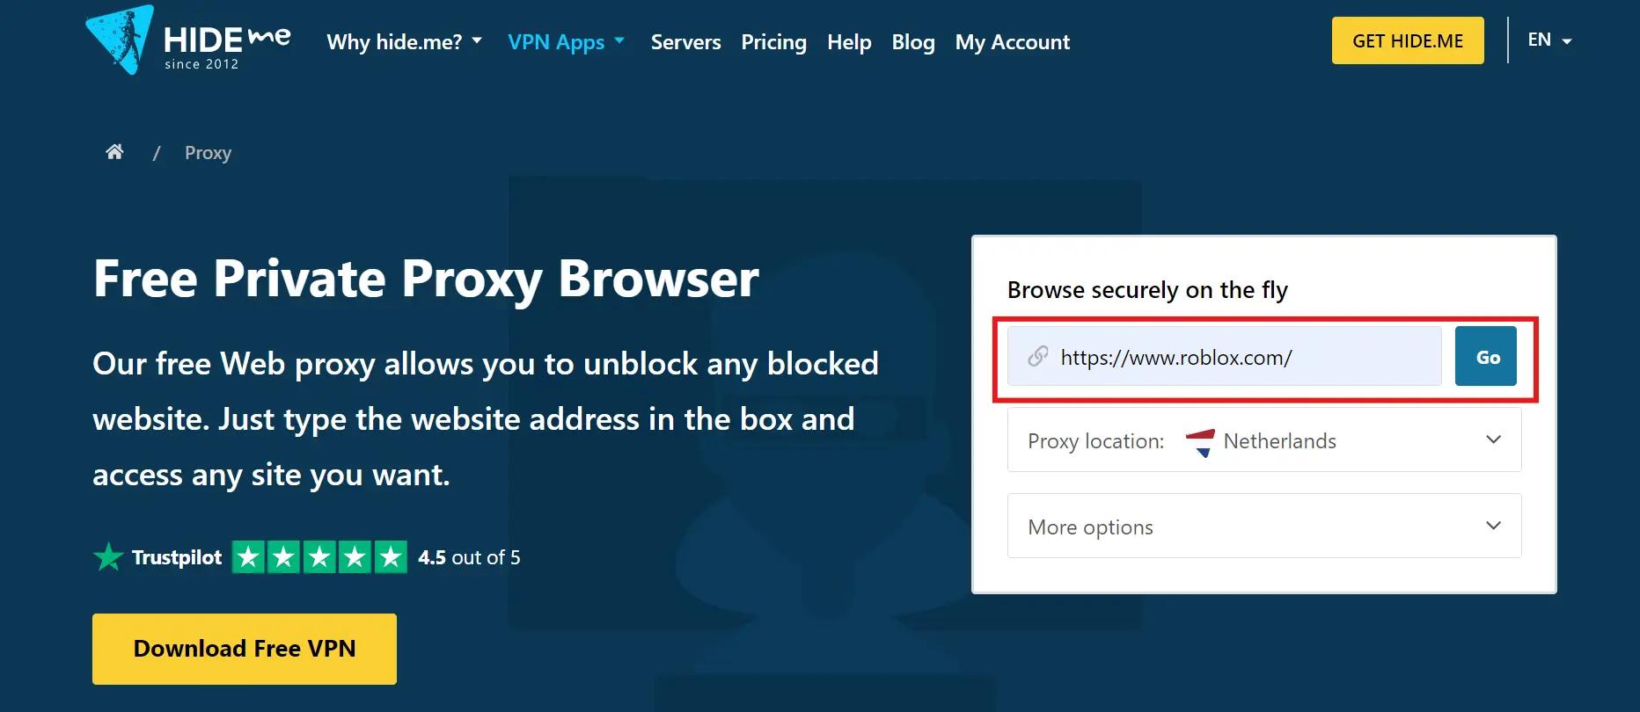
Task: Click the link icon in URL field
Action: pyautogui.click(x=1038, y=356)
